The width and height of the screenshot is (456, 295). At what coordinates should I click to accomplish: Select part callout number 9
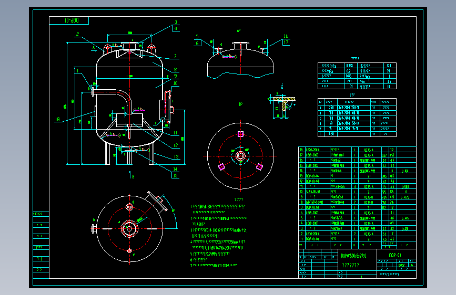pyautogui.click(x=175, y=76)
